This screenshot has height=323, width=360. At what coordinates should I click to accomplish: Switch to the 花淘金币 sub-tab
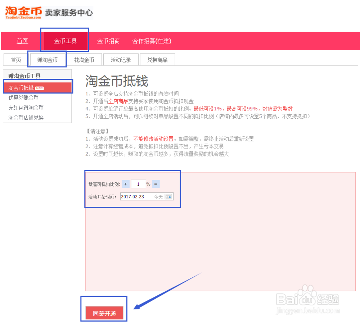pyautogui.click(x=84, y=60)
